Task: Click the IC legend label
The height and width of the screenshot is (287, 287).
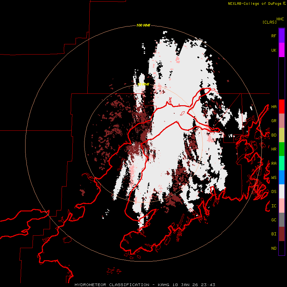Action: point(274,206)
